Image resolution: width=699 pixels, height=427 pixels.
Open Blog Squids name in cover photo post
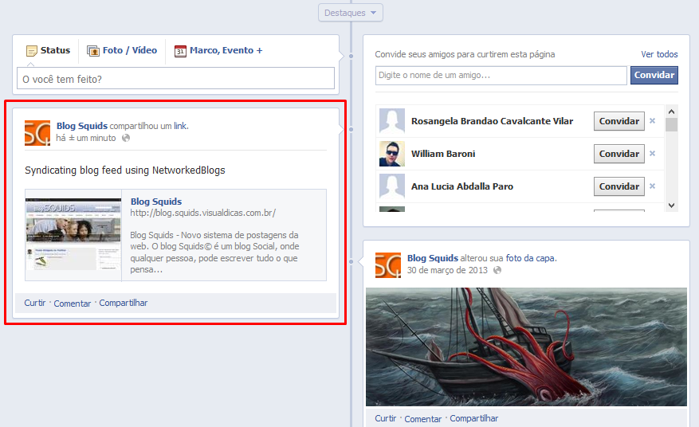433,258
